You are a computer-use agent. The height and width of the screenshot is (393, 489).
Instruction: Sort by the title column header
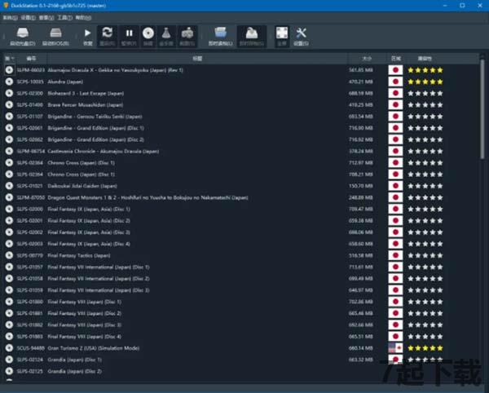197,59
